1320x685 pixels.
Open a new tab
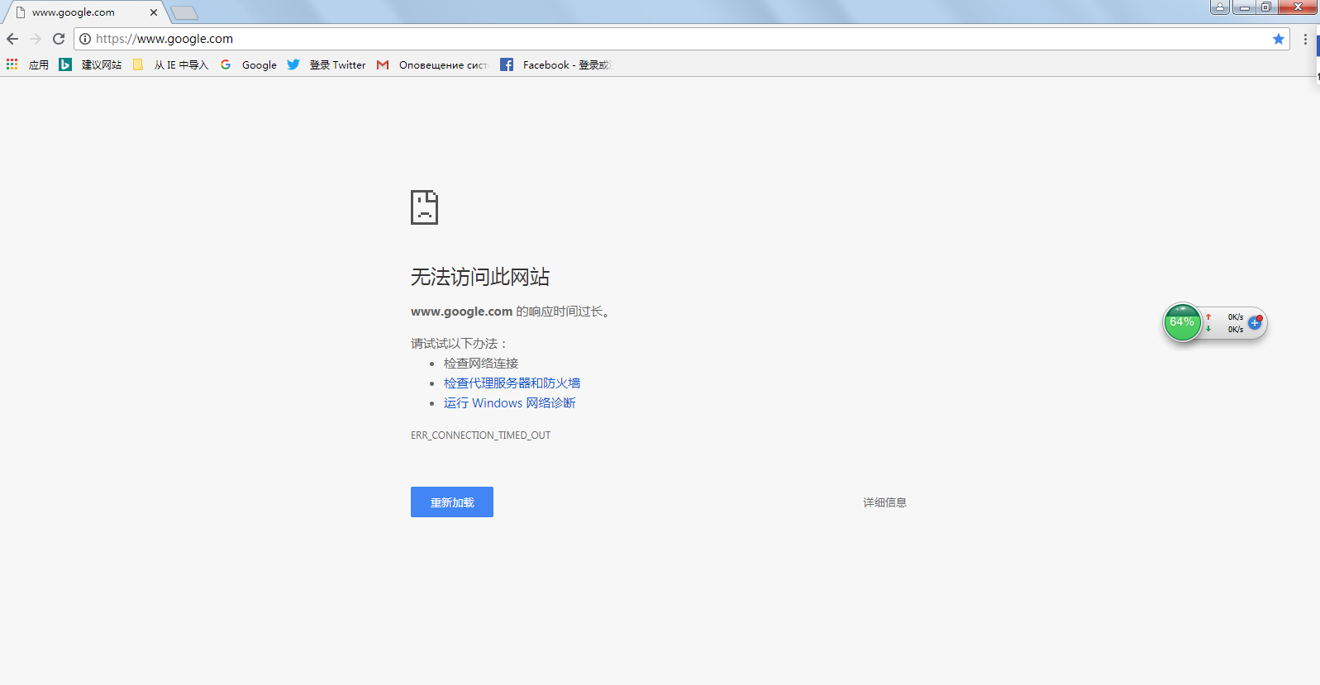point(184,13)
